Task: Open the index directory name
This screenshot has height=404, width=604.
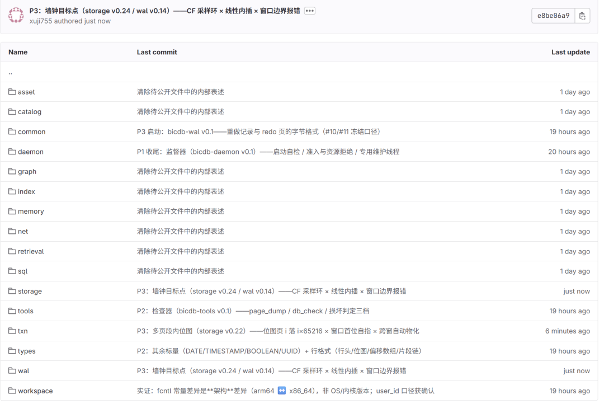Action: pyautogui.click(x=26, y=191)
